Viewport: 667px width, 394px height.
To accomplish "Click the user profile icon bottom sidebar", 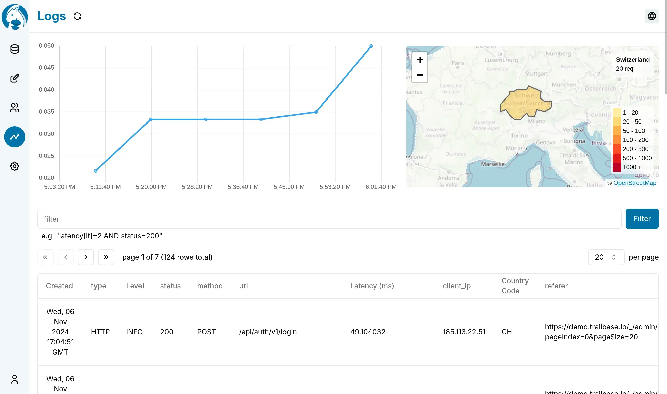I will [x=14, y=380].
